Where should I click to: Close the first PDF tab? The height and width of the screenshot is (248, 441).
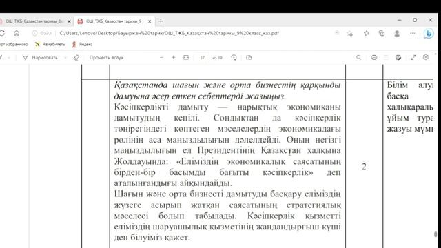[69, 21]
